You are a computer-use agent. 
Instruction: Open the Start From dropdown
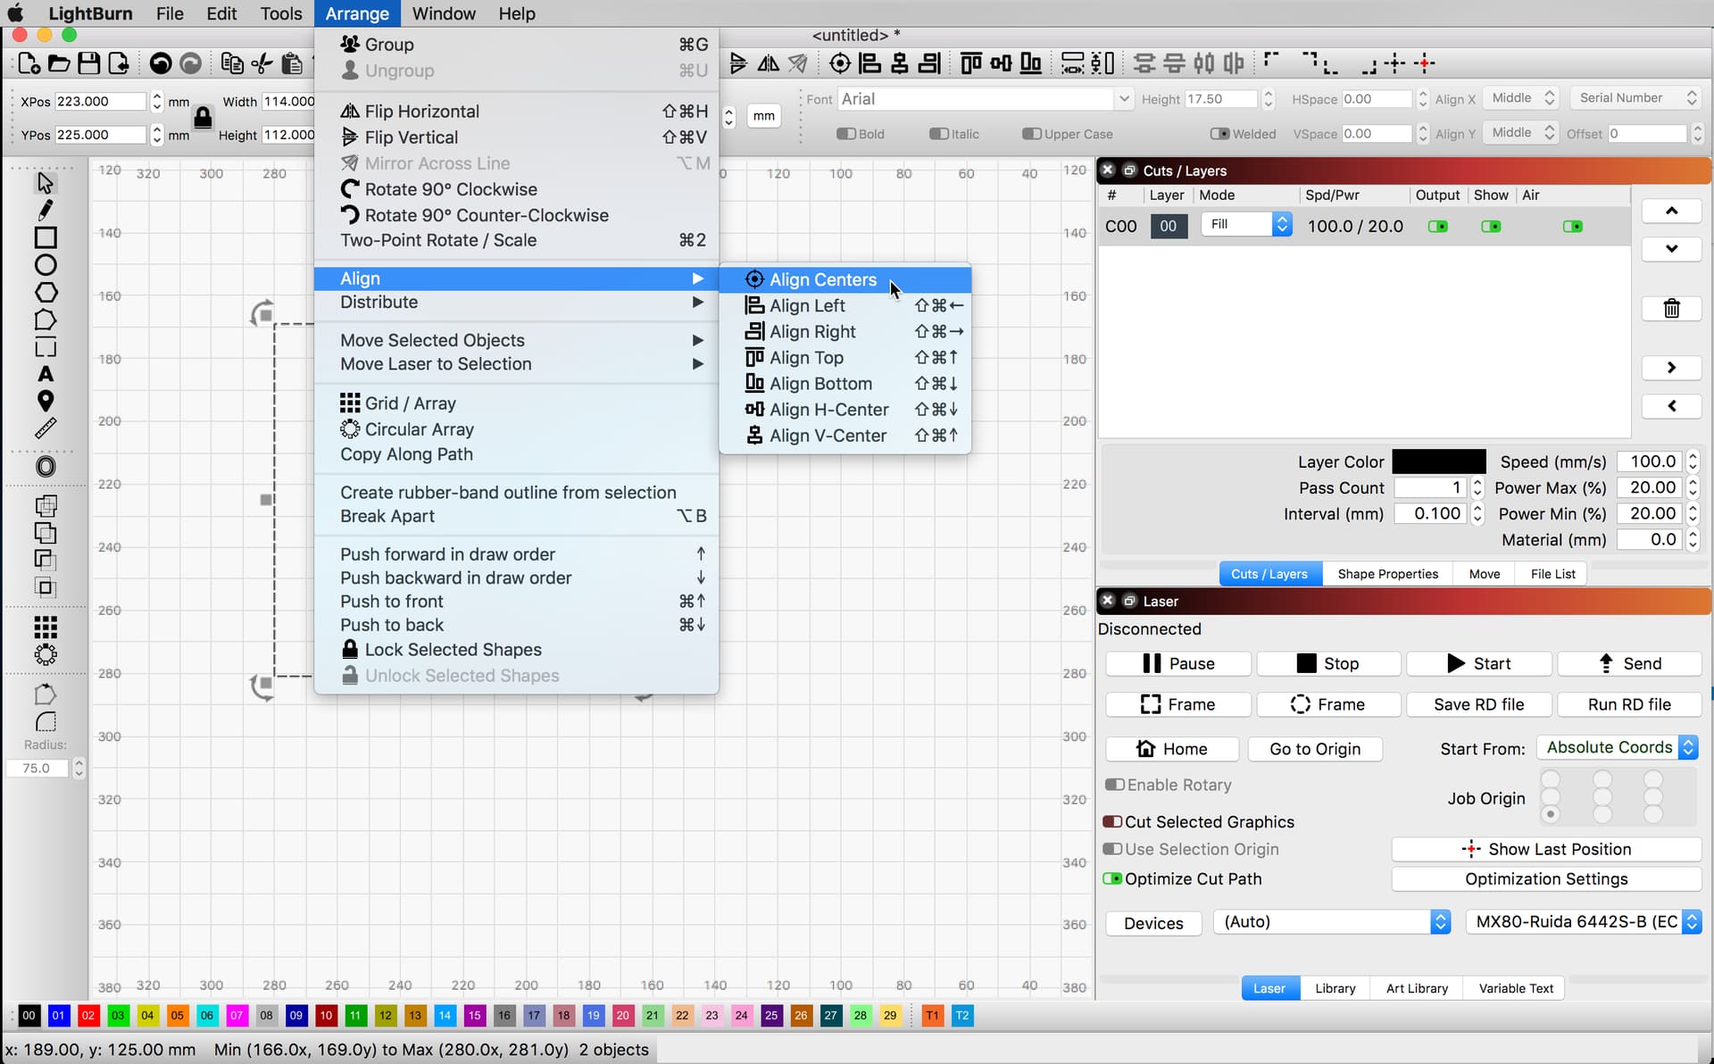tap(1617, 747)
